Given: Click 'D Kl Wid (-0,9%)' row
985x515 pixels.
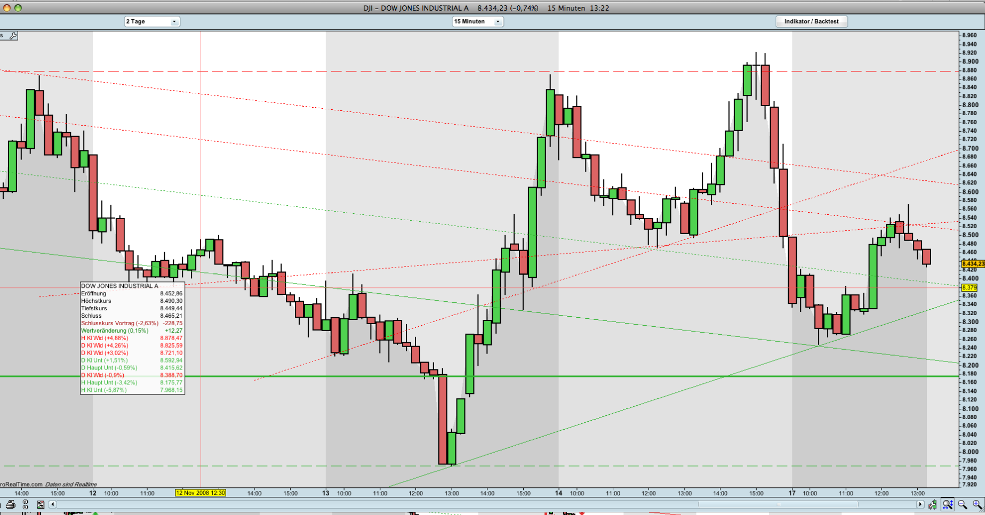Looking at the screenshot, I should click(132, 376).
